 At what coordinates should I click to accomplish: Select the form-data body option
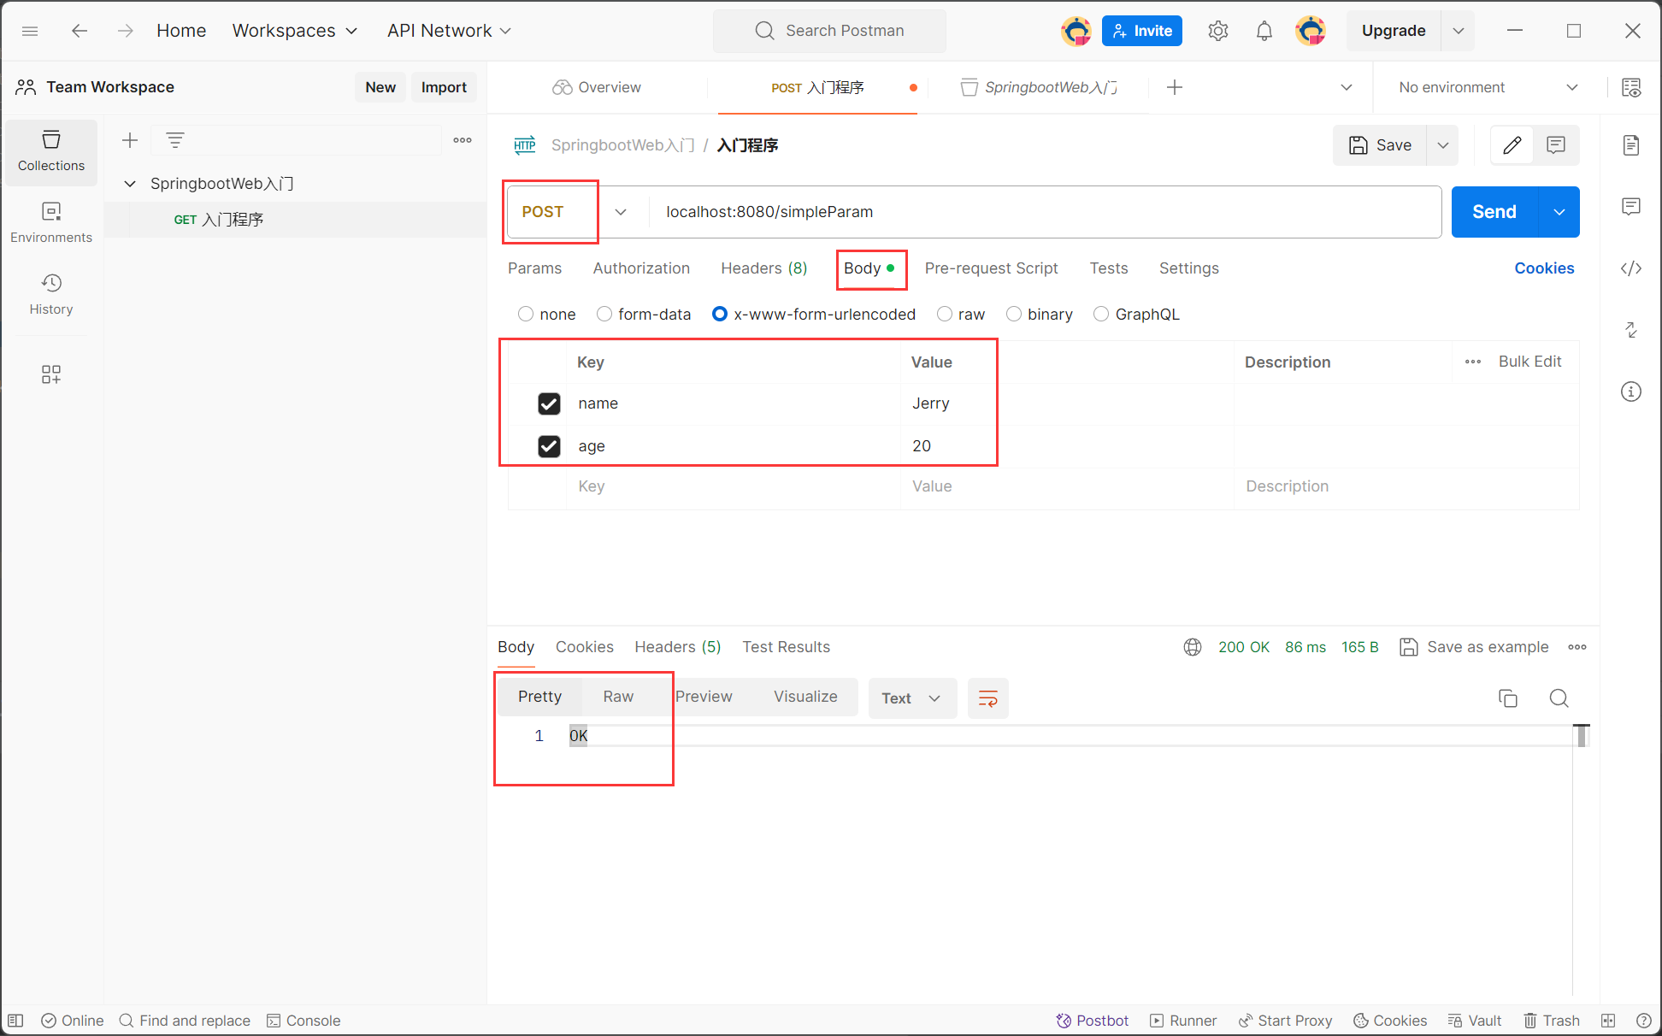tap(604, 315)
